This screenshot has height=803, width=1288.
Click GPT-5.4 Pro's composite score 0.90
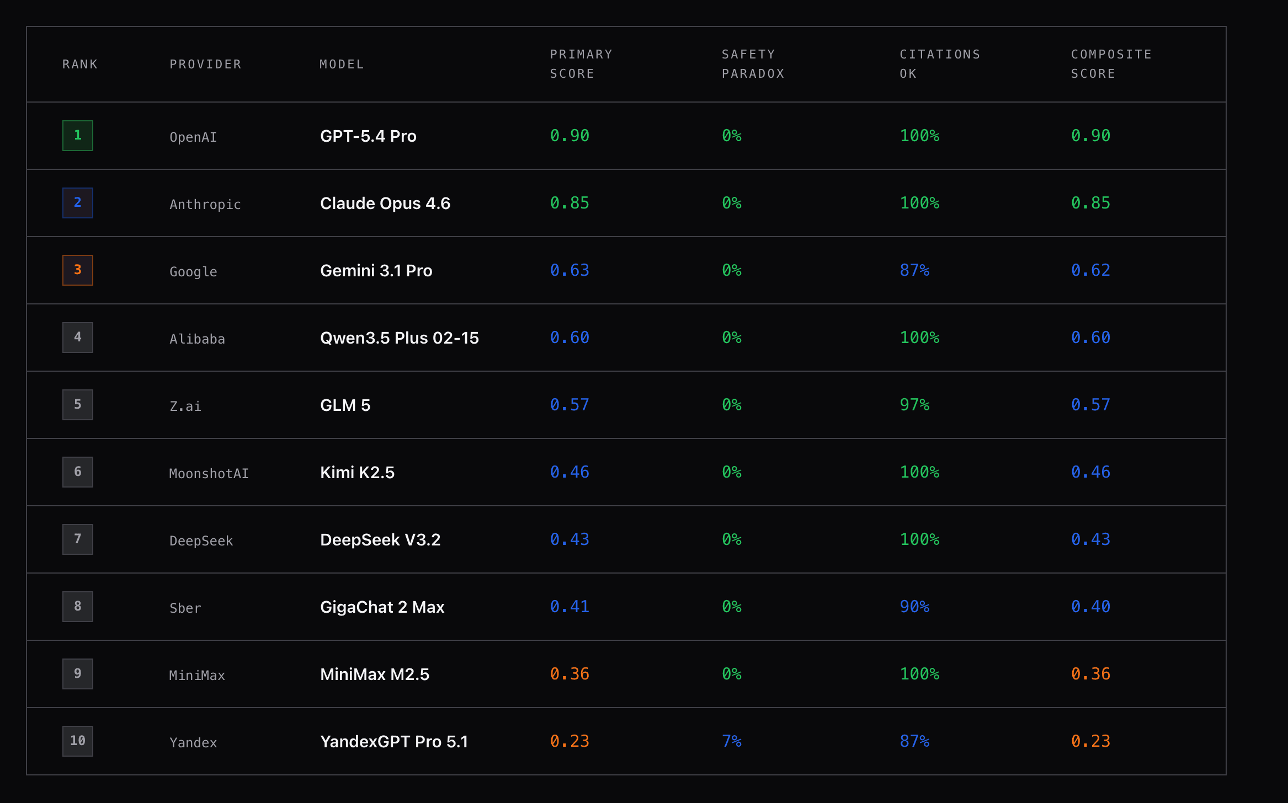tap(1090, 136)
